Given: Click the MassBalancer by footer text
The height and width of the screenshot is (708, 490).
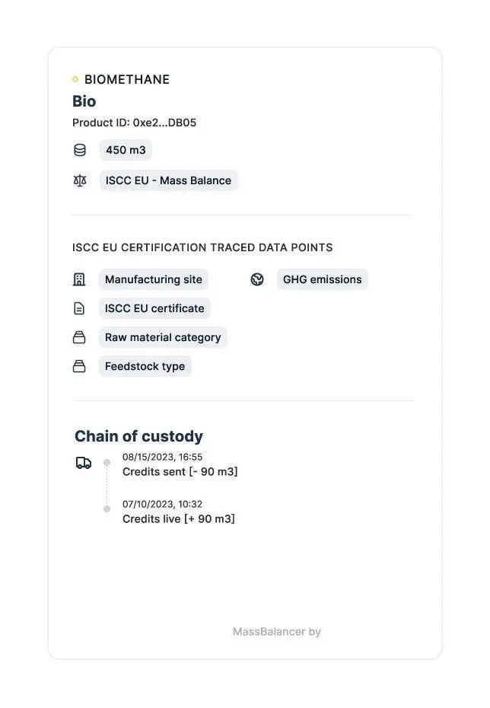Looking at the screenshot, I should (277, 632).
